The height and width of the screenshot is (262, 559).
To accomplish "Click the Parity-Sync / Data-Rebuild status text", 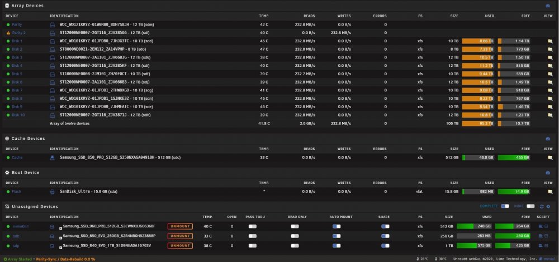I will pos(65,259).
